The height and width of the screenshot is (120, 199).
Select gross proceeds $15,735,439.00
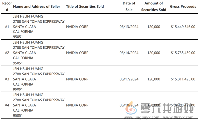[183, 53]
